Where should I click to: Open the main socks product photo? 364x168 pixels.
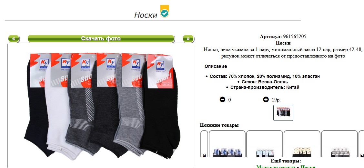click(101, 106)
